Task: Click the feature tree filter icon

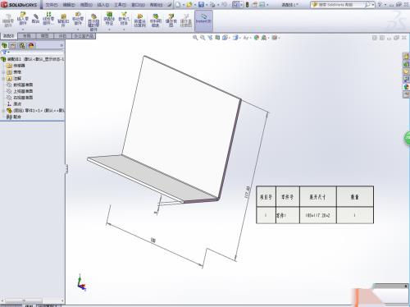Action: (x=4, y=52)
